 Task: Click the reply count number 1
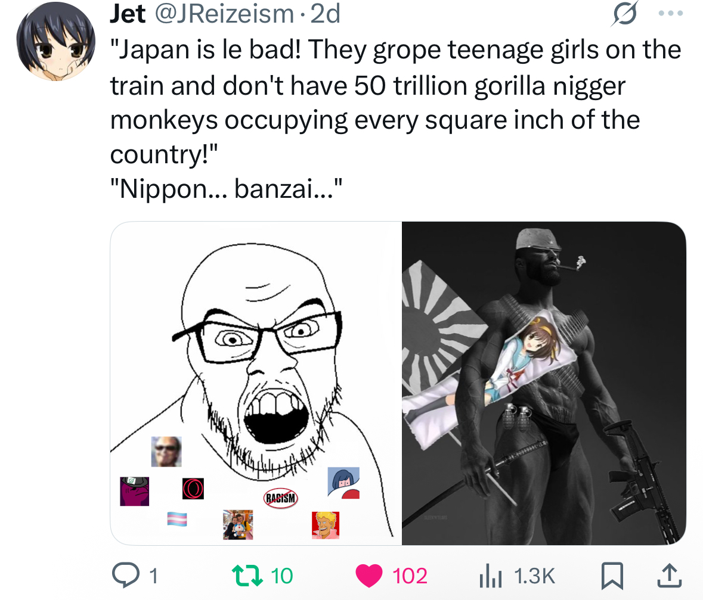coord(153,576)
